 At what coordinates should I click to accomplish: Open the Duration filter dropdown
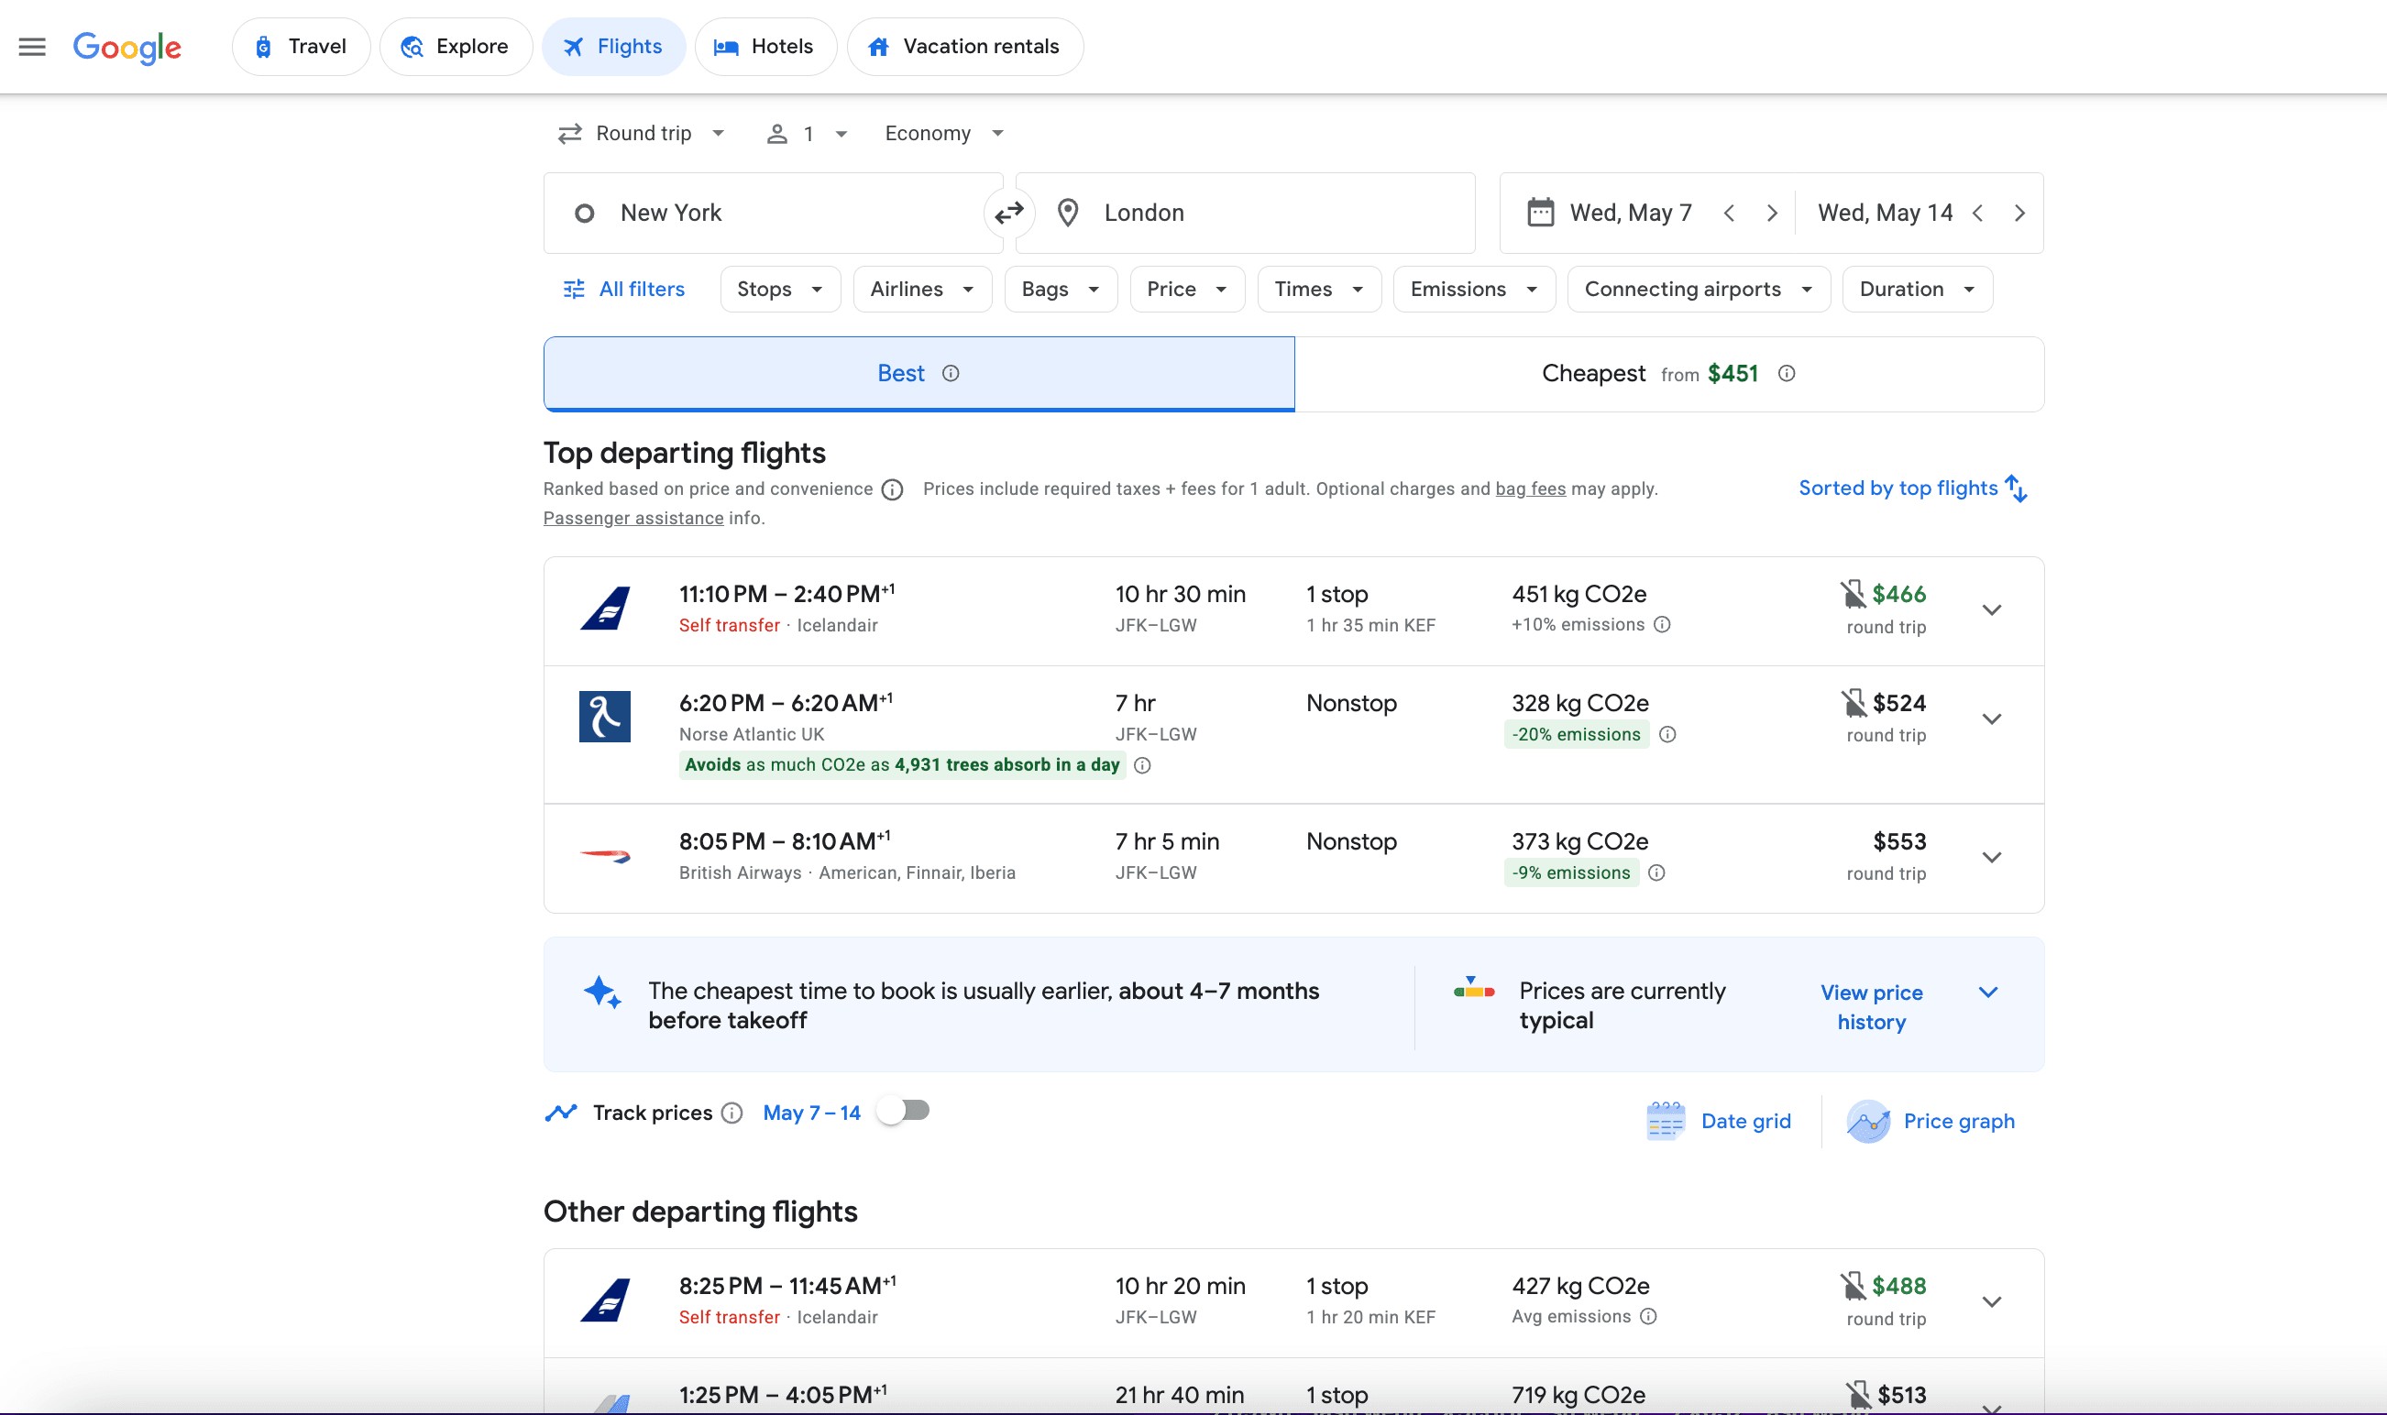tap(1917, 289)
